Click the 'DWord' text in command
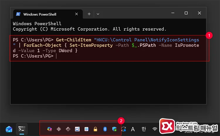Screen dimensions: 220x136 [x=65, y=51]
